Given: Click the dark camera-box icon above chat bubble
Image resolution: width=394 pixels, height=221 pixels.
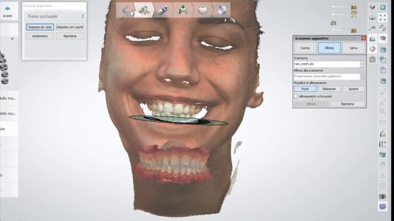Looking at the screenshot, I should (383, 196).
